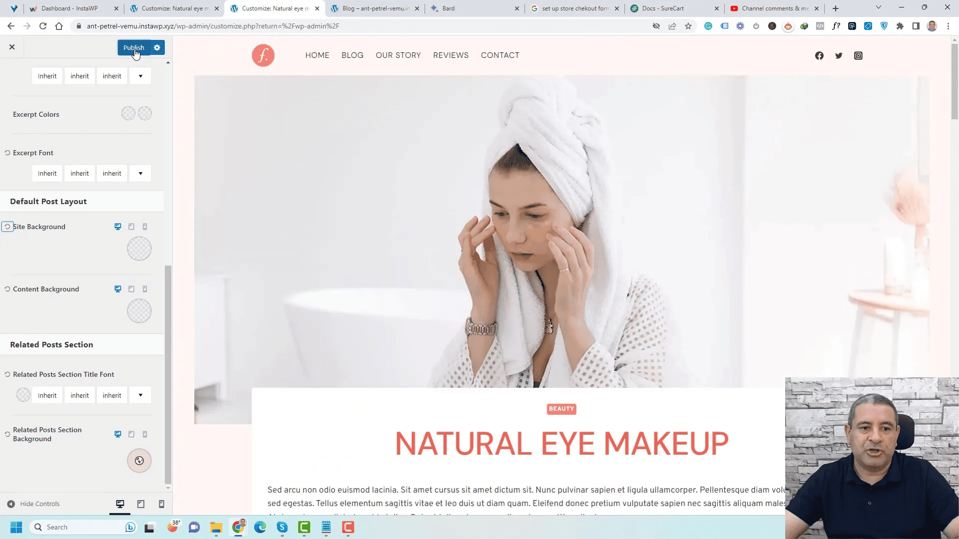Screen dimensions: 959x539
Task: Toggle Site Background image upload icon
Action: [x=140, y=249]
